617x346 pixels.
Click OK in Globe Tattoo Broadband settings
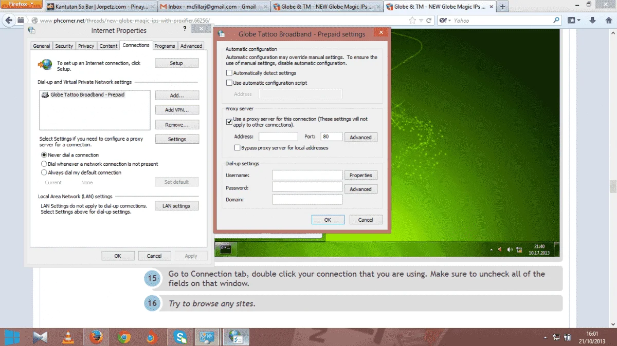[328, 220]
